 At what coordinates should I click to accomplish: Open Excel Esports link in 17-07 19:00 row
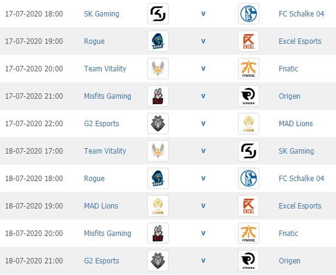pos(300,41)
